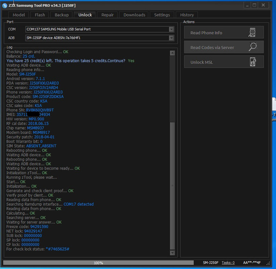Open the Backup tab
This screenshot has width=276, height=269.
coord(62,15)
